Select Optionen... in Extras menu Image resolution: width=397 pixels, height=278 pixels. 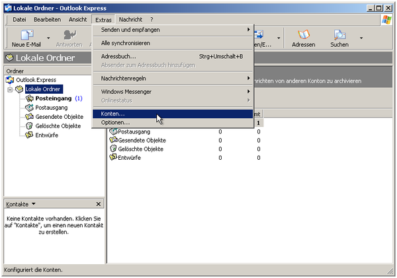tap(173, 123)
